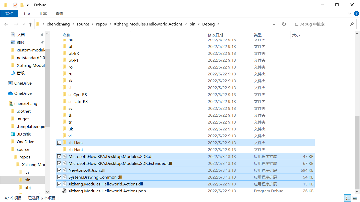Sort by the 大小 column header
This screenshot has width=360, height=202.
pos(296,35)
